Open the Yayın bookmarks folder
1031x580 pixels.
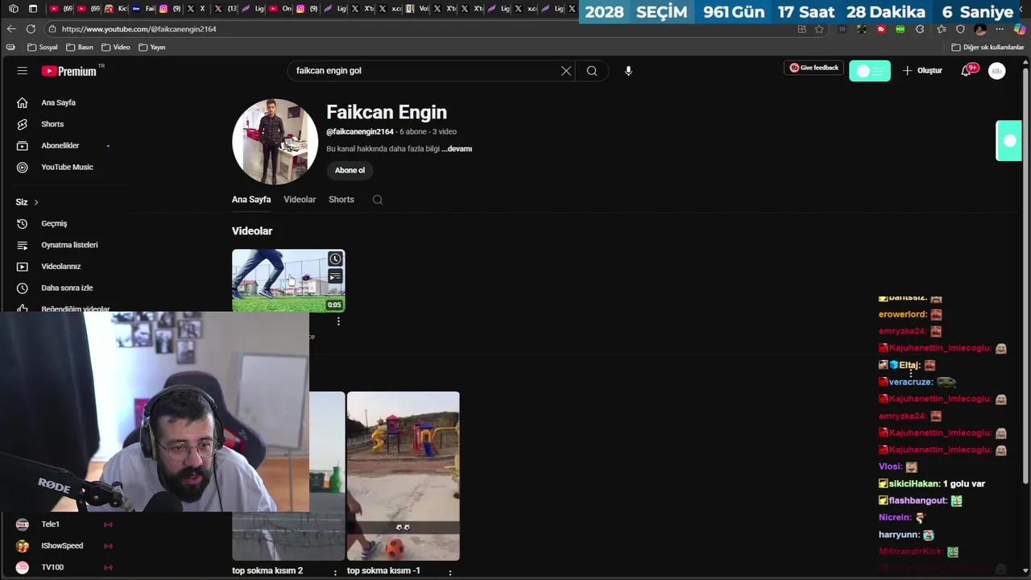coord(152,48)
